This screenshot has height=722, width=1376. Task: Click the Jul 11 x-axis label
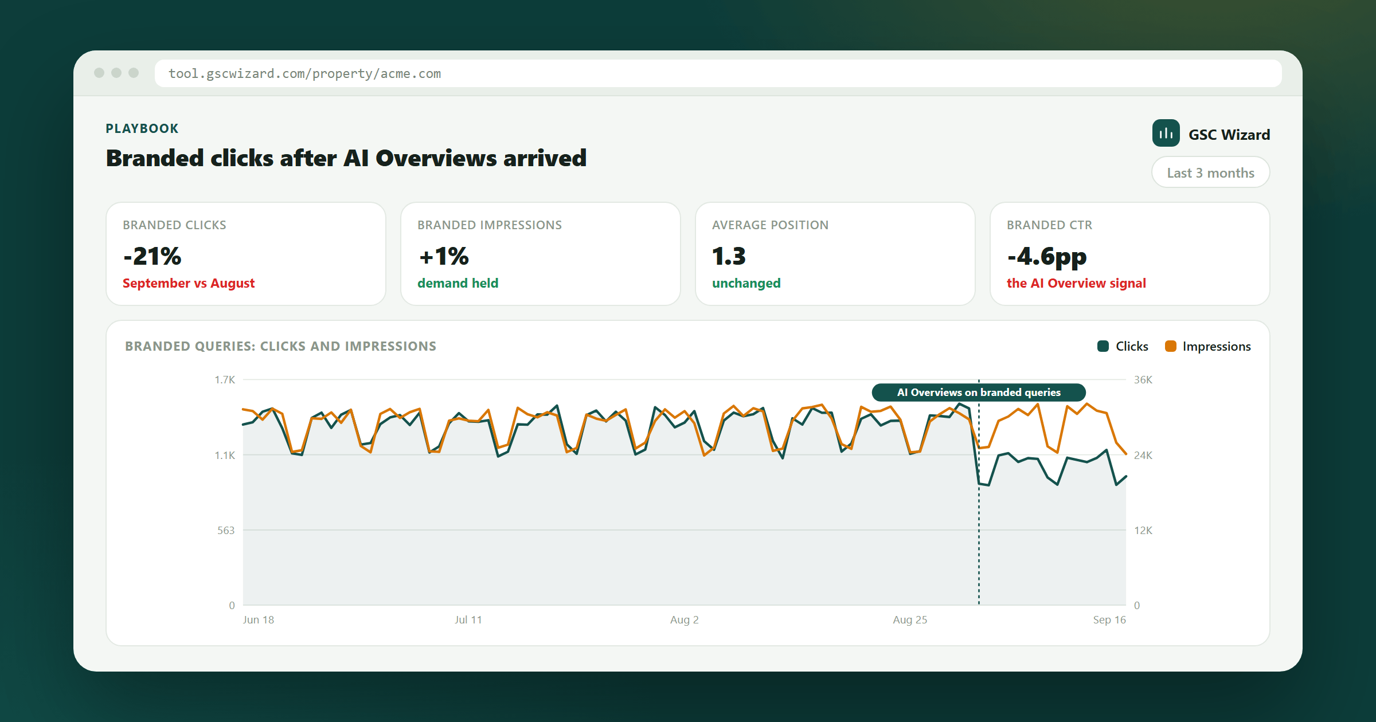468,619
